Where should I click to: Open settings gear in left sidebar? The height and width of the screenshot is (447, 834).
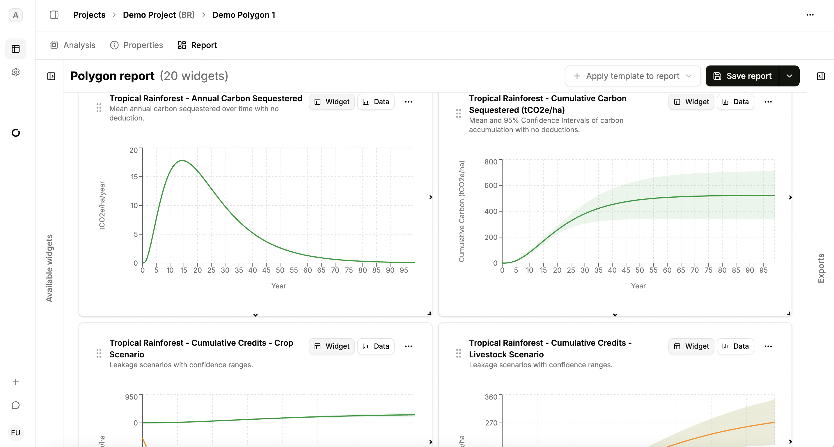[15, 72]
